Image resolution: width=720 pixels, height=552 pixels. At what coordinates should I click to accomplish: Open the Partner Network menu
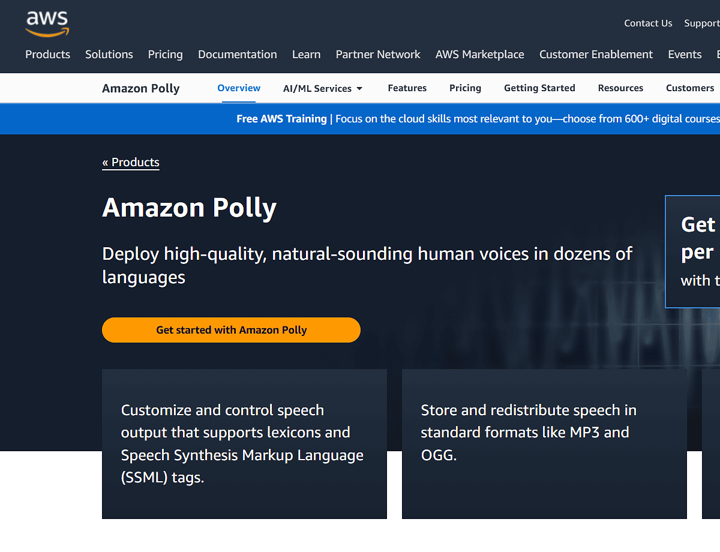(377, 54)
